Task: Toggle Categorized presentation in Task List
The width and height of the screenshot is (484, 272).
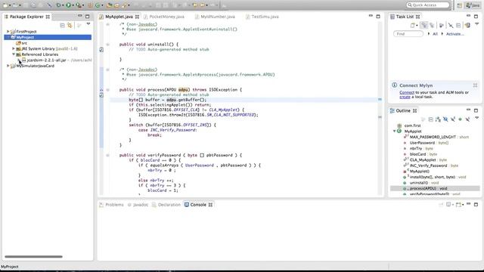Action: click(x=424, y=25)
